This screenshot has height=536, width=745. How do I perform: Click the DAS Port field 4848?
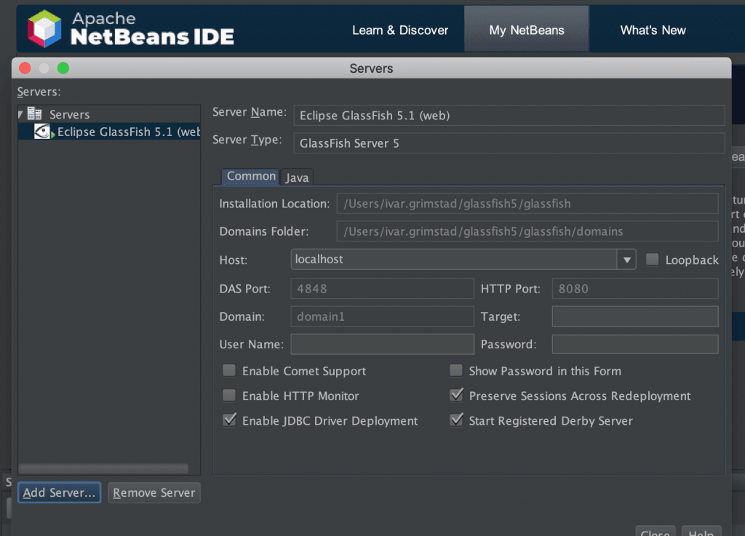(382, 289)
